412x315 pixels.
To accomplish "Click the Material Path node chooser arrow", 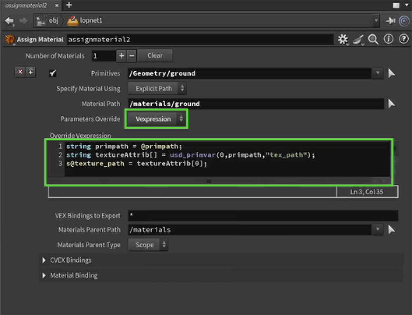I will click(391, 104).
